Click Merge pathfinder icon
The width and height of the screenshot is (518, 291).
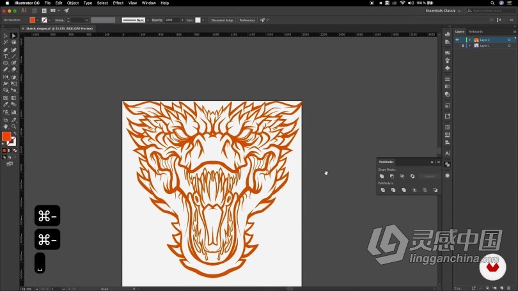click(x=404, y=190)
